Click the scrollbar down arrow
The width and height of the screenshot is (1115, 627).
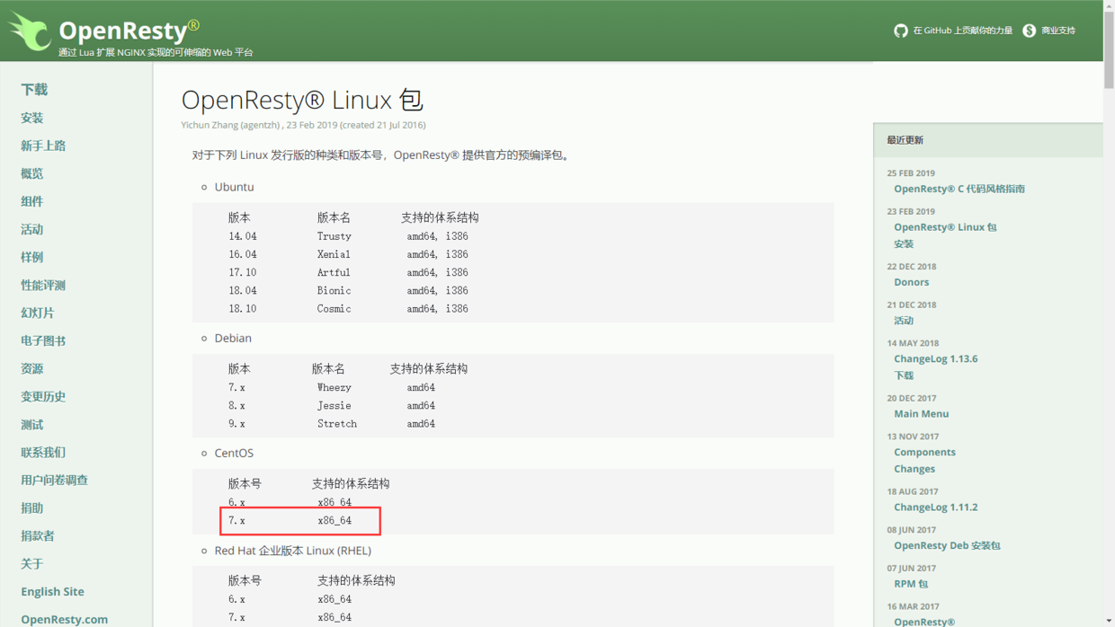tap(1109, 621)
